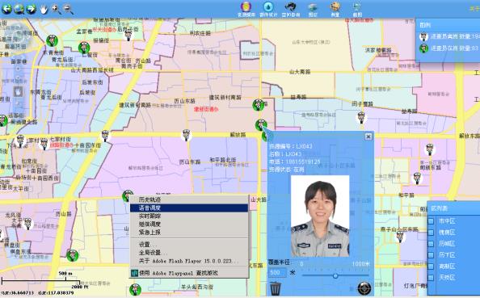Select the hand pan tool
480x298 pixels.
click(x=44, y=9)
